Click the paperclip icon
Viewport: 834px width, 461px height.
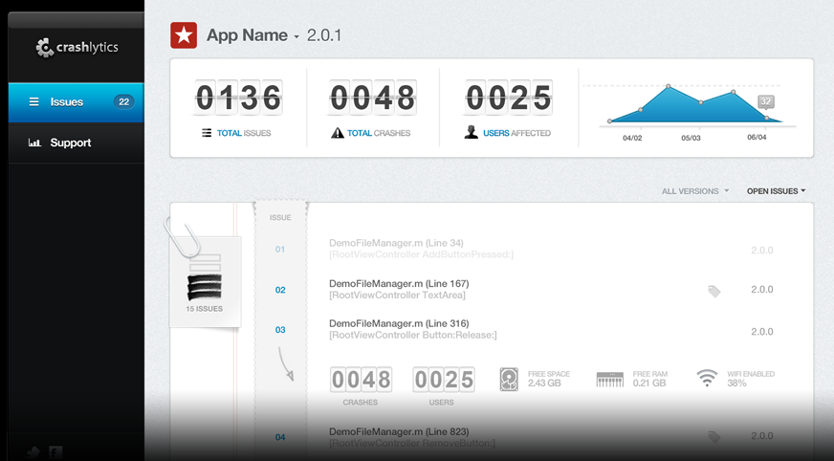pyautogui.click(x=182, y=236)
